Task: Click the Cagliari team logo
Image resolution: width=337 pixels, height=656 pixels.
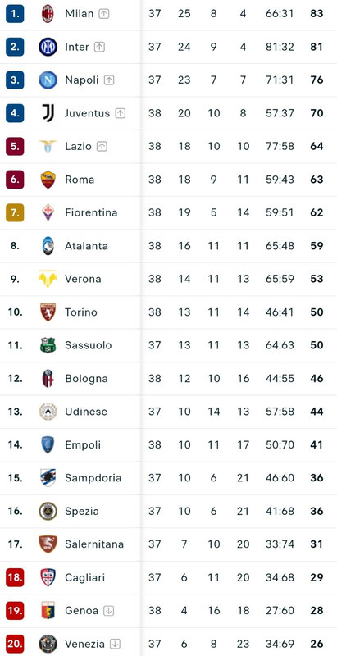Action: click(x=48, y=577)
